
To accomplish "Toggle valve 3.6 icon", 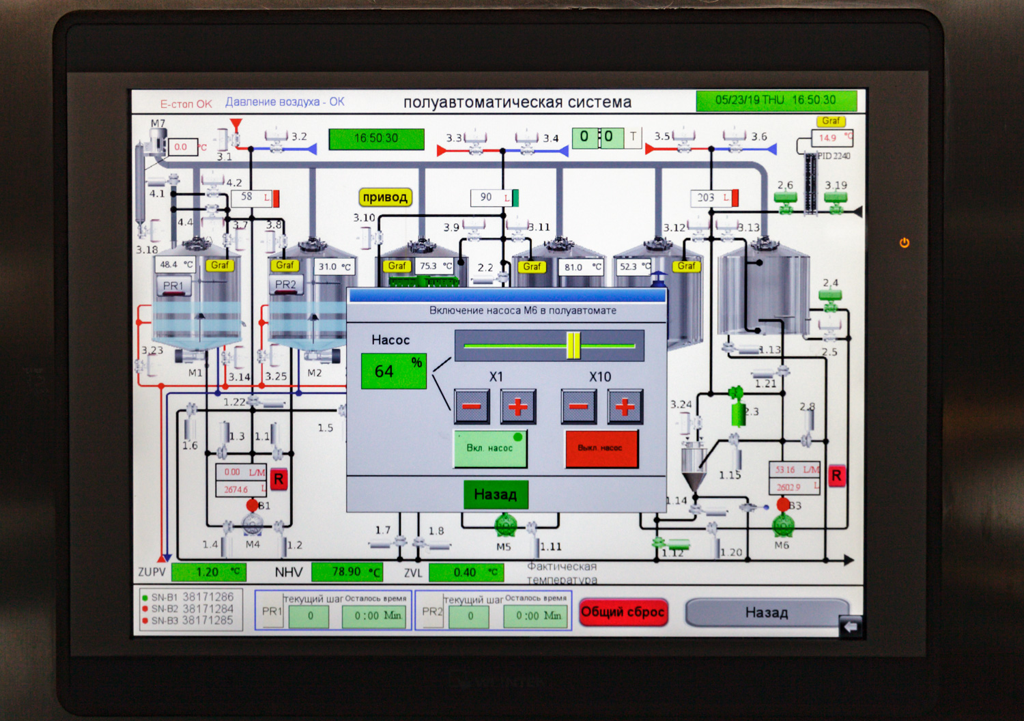I will [x=735, y=140].
